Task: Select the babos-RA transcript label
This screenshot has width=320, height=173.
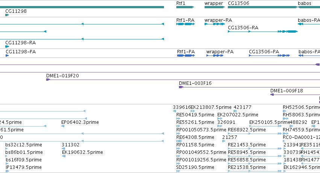Action: tap(309, 20)
